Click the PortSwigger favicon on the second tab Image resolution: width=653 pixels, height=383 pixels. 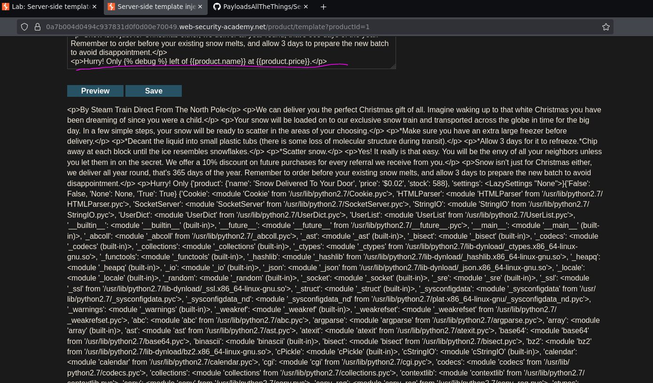click(x=111, y=7)
